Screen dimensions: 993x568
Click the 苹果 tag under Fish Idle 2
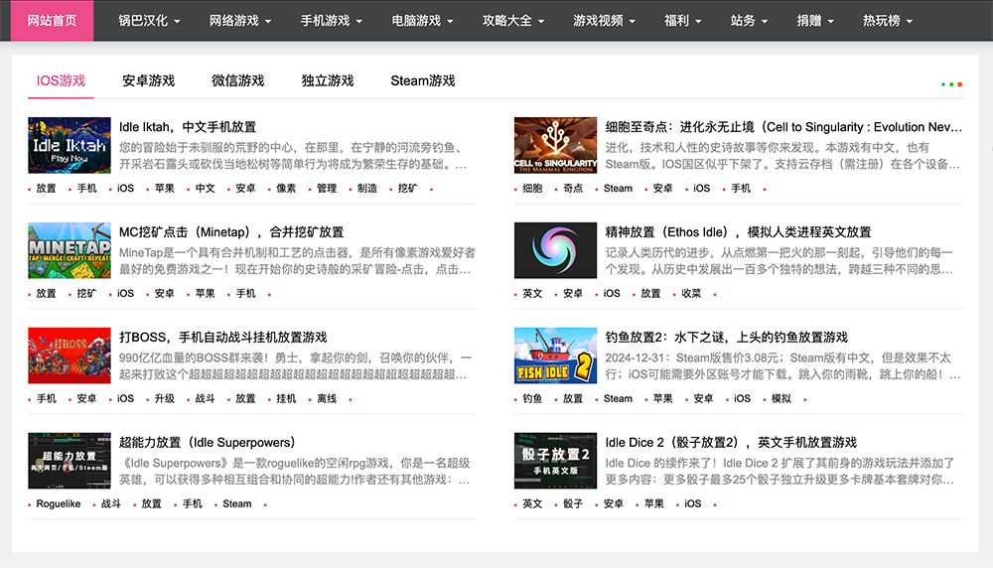point(663,398)
